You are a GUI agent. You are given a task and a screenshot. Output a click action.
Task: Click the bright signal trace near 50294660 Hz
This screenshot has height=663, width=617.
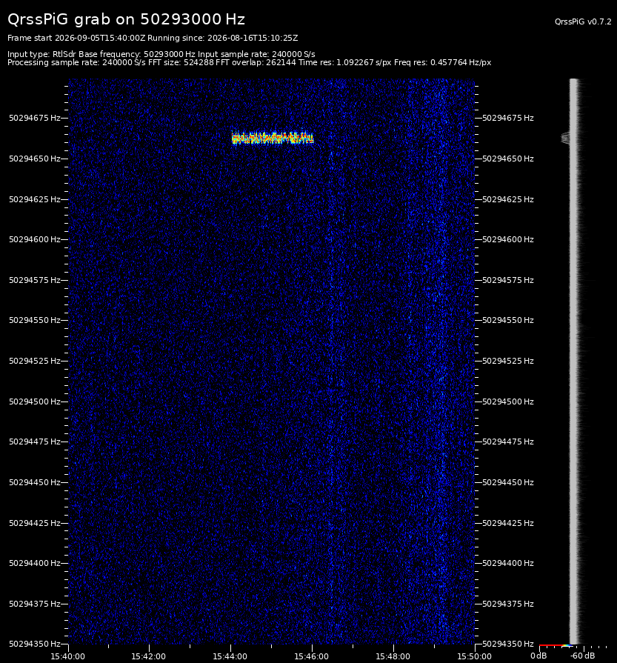273,139
